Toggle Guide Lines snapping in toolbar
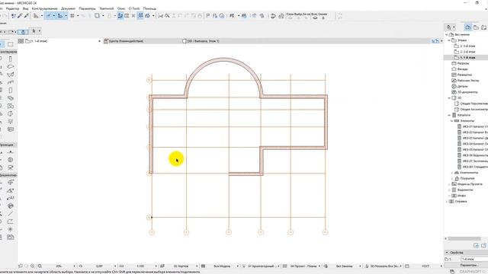 tap(49, 16)
